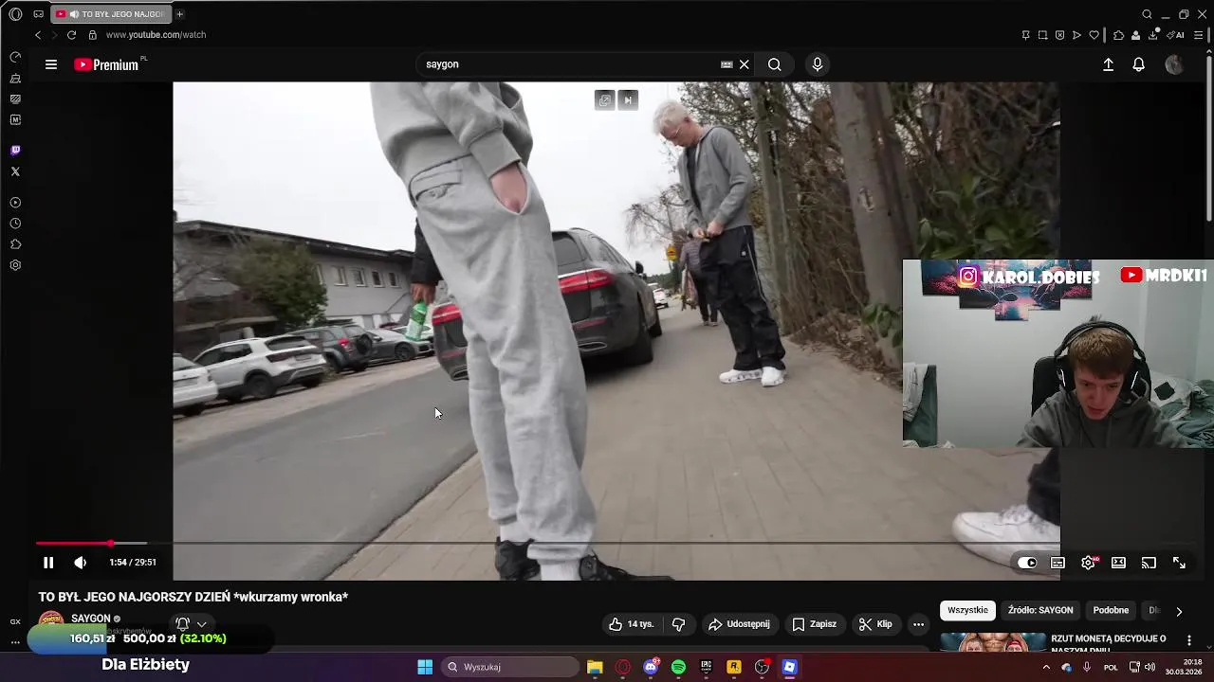1214x682 pixels.
Task: Select the Źródło: SAYGON chip
Action: (x=1040, y=611)
